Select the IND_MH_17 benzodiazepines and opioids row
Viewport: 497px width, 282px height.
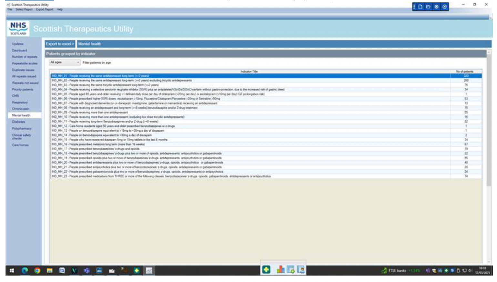[x=266, y=149]
